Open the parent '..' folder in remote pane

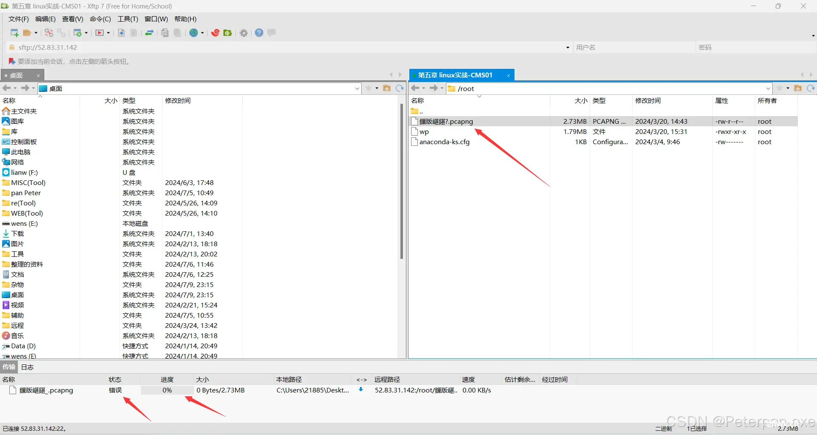click(x=417, y=111)
